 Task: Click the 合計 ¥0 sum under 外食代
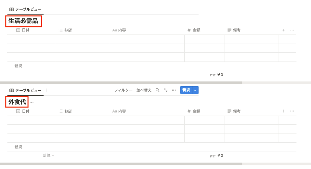click(x=216, y=155)
